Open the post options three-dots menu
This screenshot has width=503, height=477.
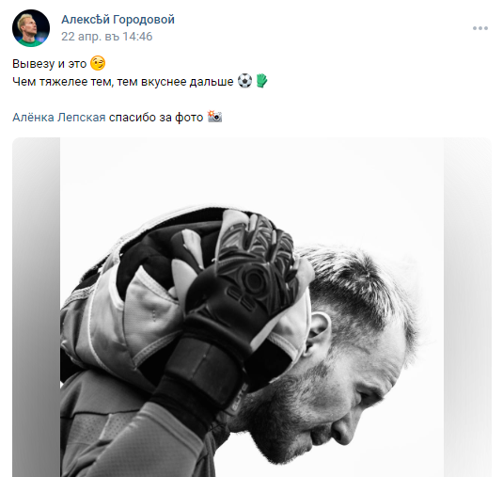[479, 28]
